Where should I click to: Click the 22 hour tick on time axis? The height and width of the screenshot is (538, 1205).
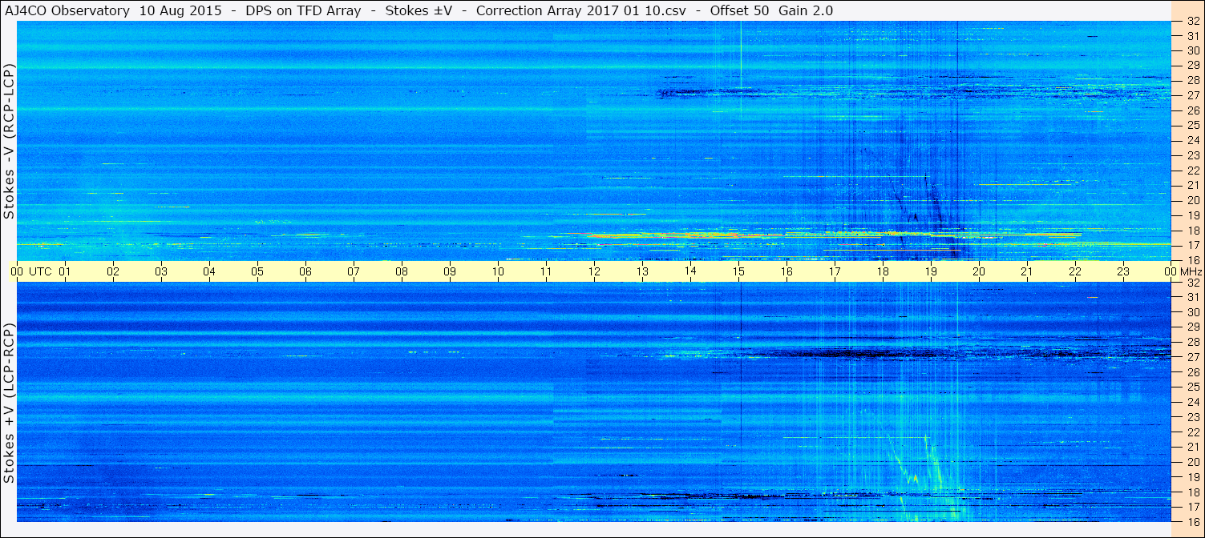[x=1075, y=271]
